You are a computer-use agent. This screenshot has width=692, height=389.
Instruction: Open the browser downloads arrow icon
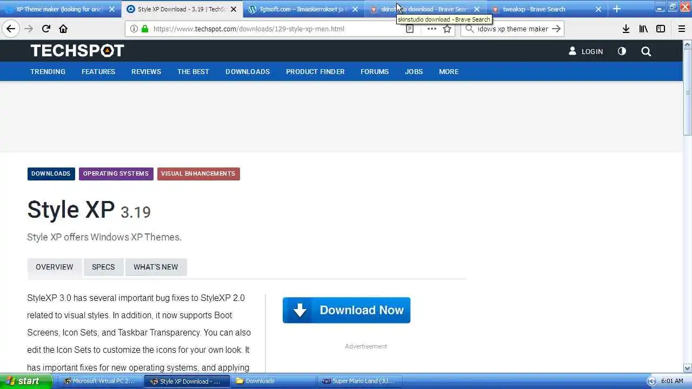(x=626, y=29)
